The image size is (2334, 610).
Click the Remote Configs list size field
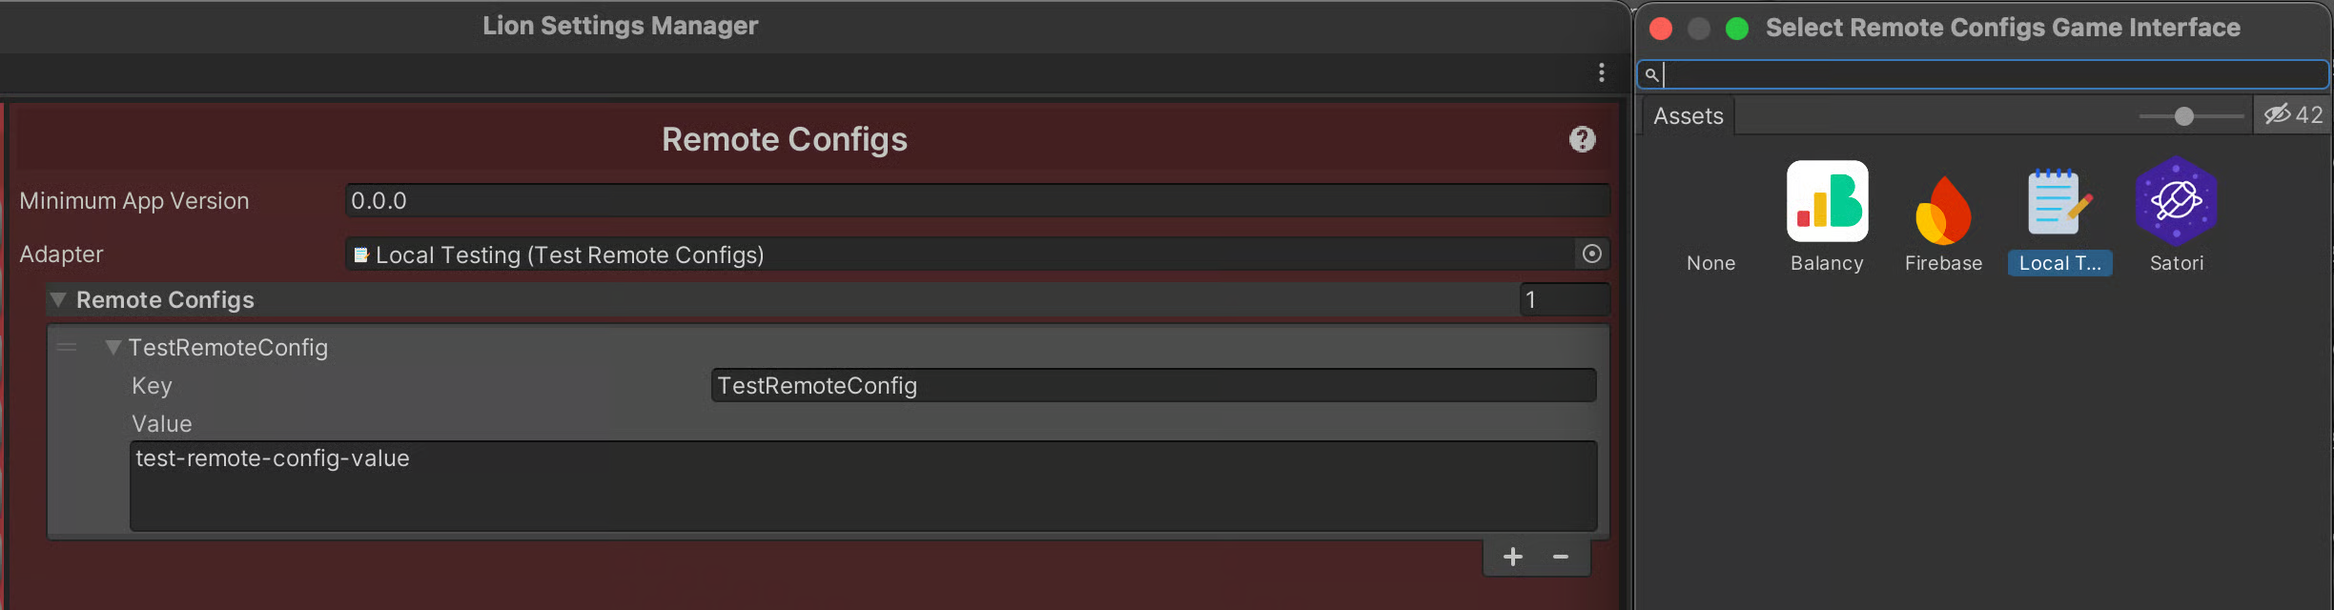pyautogui.click(x=1564, y=299)
